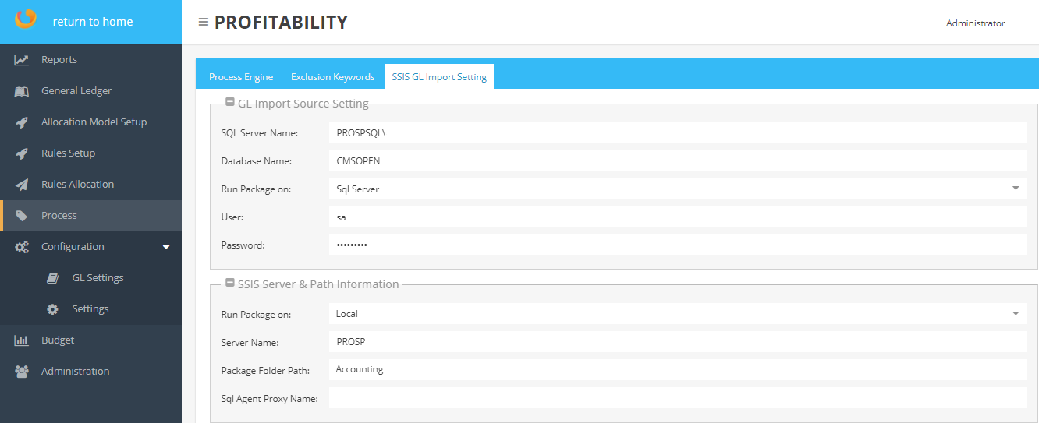Viewport: 1039px width, 423px height.
Task: Open the Sql Server run package dropdown
Action: click(x=1015, y=189)
